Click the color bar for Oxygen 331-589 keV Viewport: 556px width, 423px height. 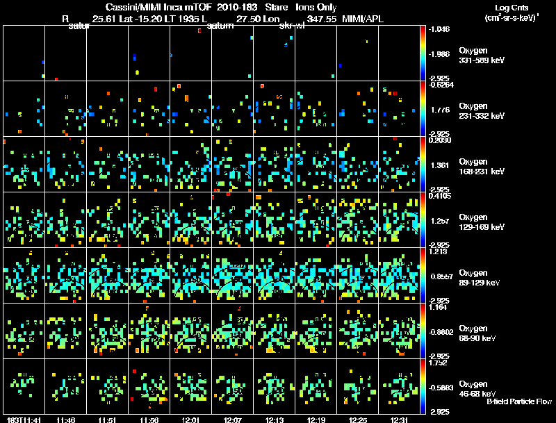[x=423, y=53]
